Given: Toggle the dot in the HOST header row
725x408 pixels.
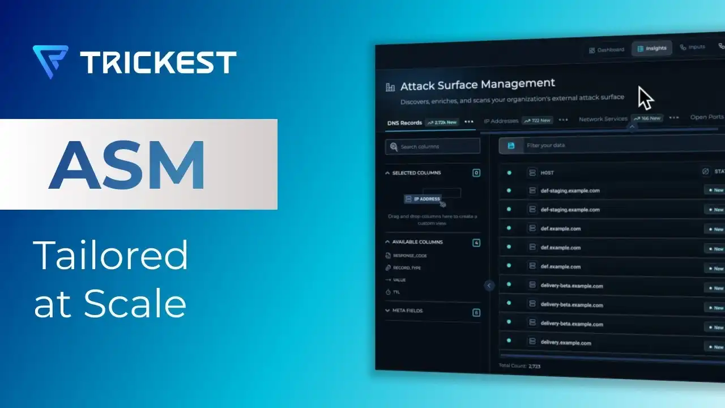Looking at the screenshot, I should (x=509, y=172).
